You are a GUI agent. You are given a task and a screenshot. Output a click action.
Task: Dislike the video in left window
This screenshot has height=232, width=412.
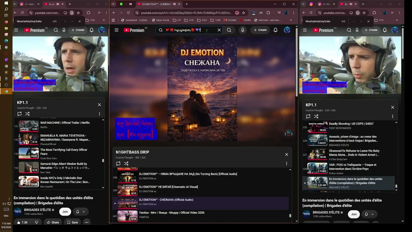[x=36, y=222]
